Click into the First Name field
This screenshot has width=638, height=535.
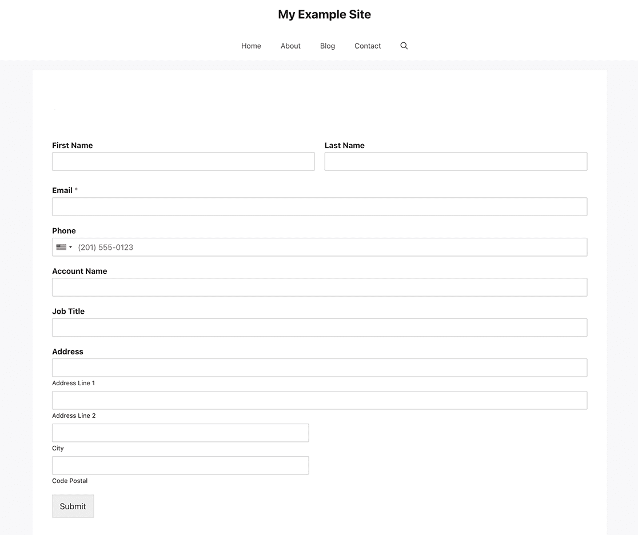183,161
